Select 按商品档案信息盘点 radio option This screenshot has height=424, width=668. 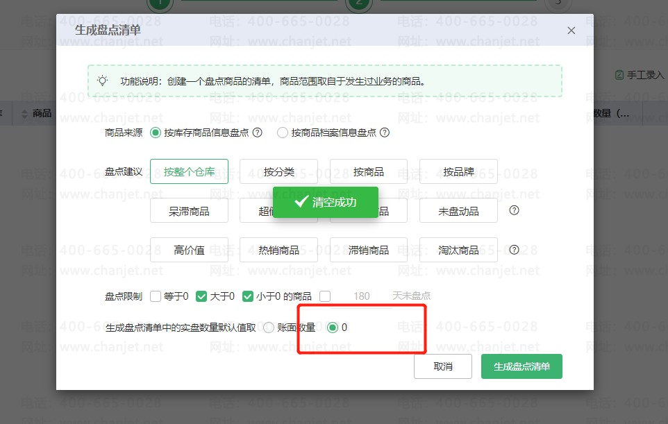tap(283, 133)
